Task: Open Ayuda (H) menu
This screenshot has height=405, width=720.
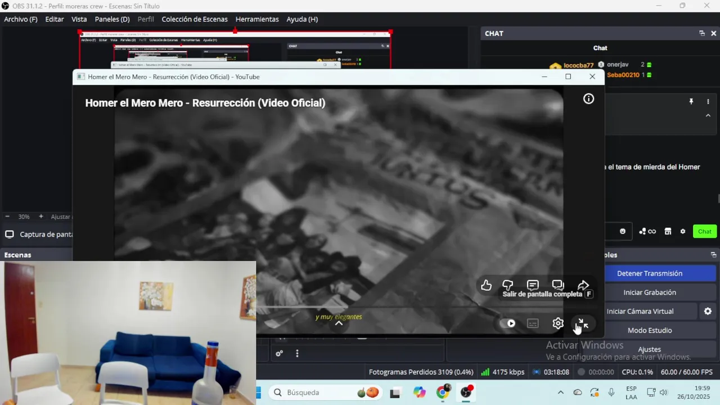Action: (x=302, y=19)
